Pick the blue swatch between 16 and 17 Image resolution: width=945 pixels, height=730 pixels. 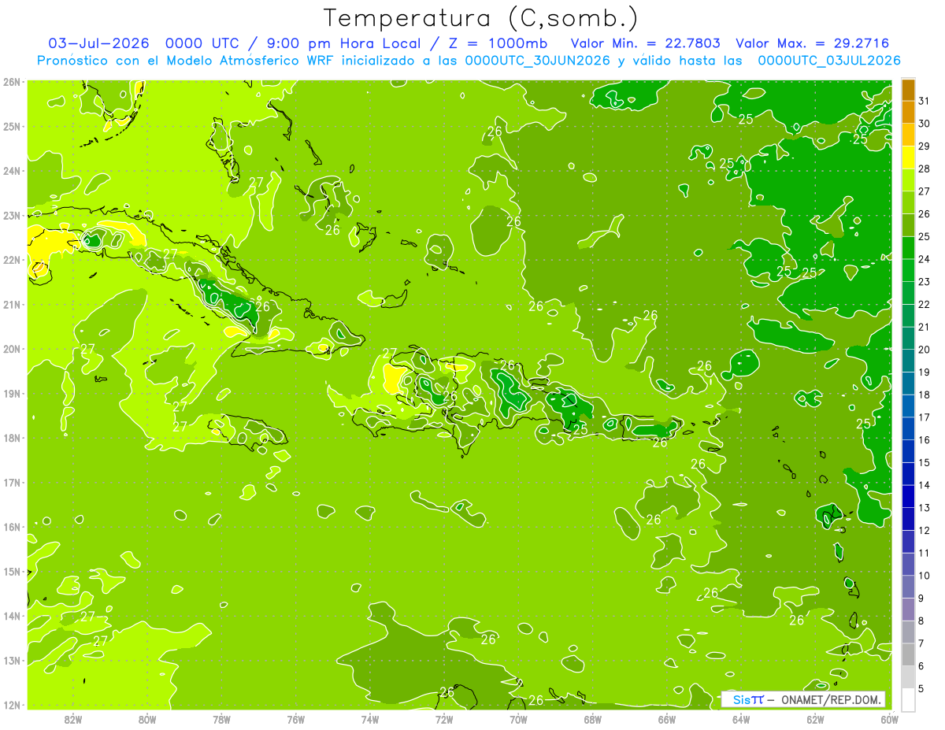[x=908, y=428]
